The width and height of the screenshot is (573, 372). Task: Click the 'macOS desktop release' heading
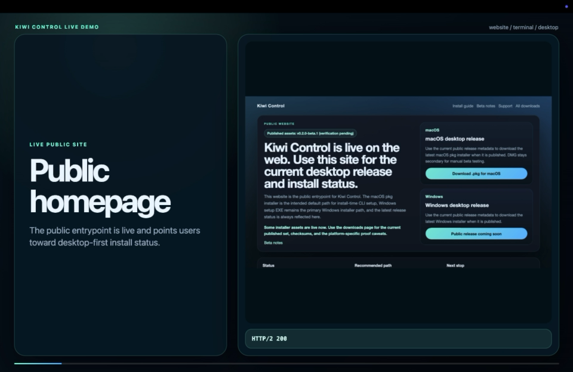point(455,139)
